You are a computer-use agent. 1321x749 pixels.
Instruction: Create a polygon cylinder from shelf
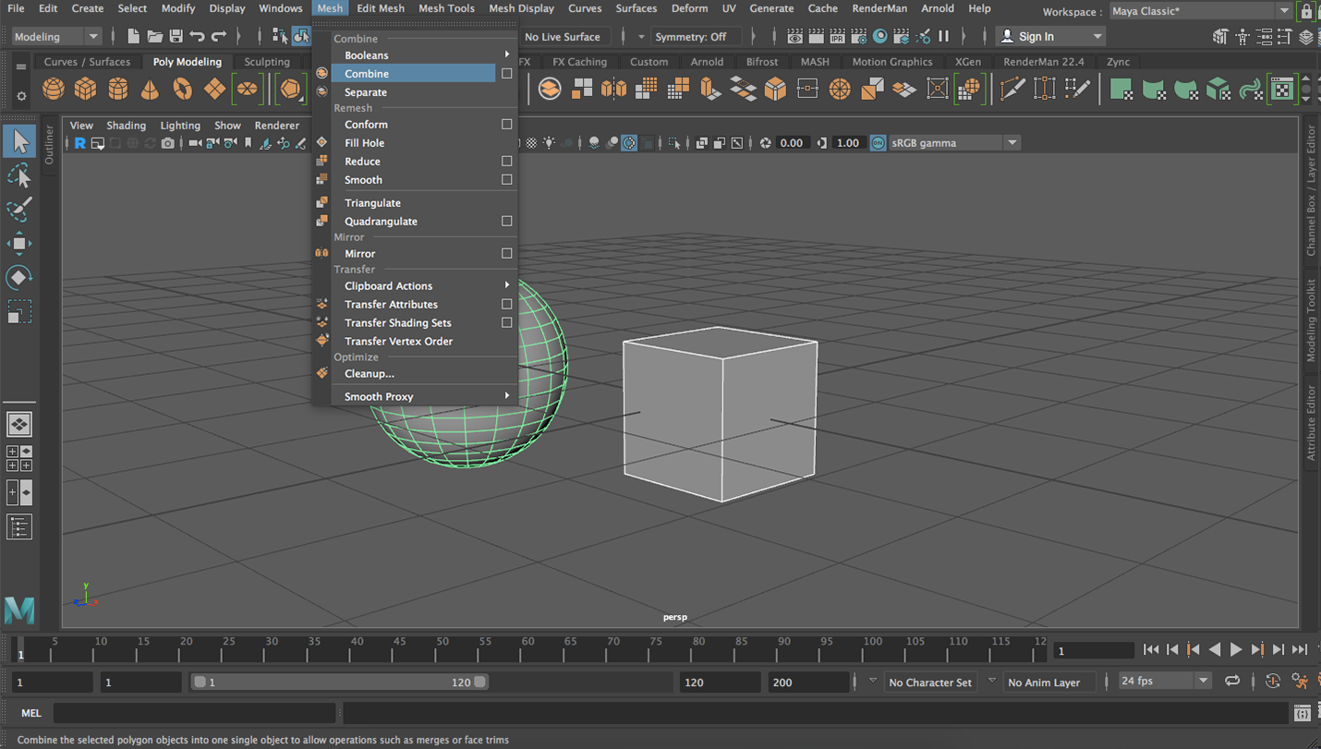click(x=118, y=89)
